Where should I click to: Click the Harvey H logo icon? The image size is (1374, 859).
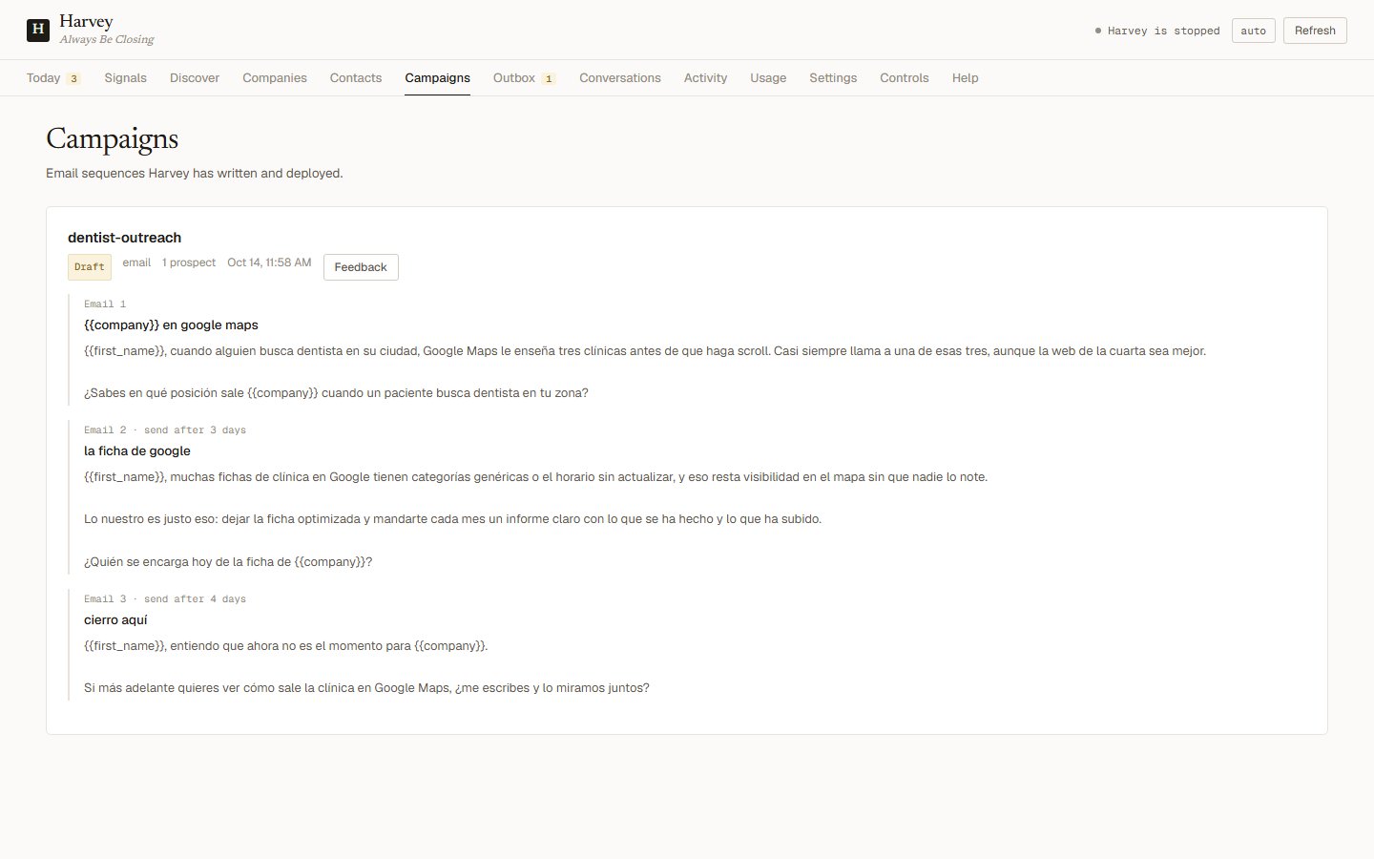click(x=38, y=30)
